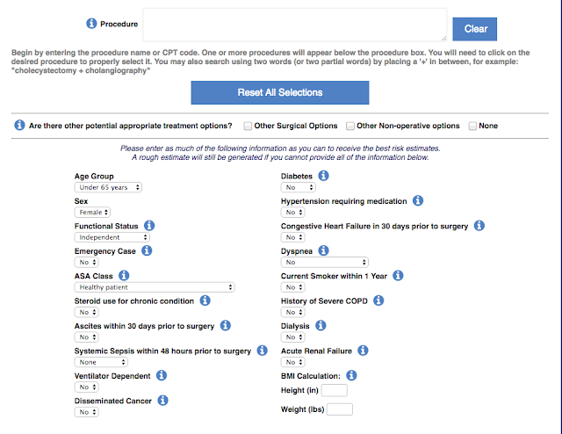
Task: Open the Ventilator Dependent info icon
Action: (163, 375)
